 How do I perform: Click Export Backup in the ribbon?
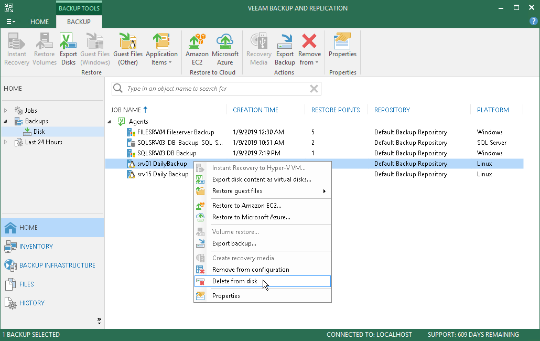click(285, 49)
